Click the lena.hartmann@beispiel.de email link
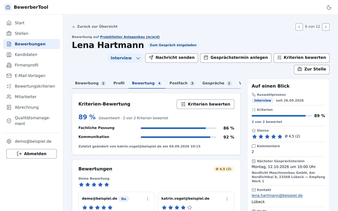Image resolution: width=338 pixels, height=211 pixels. pyautogui.click(x=277, y=195)
